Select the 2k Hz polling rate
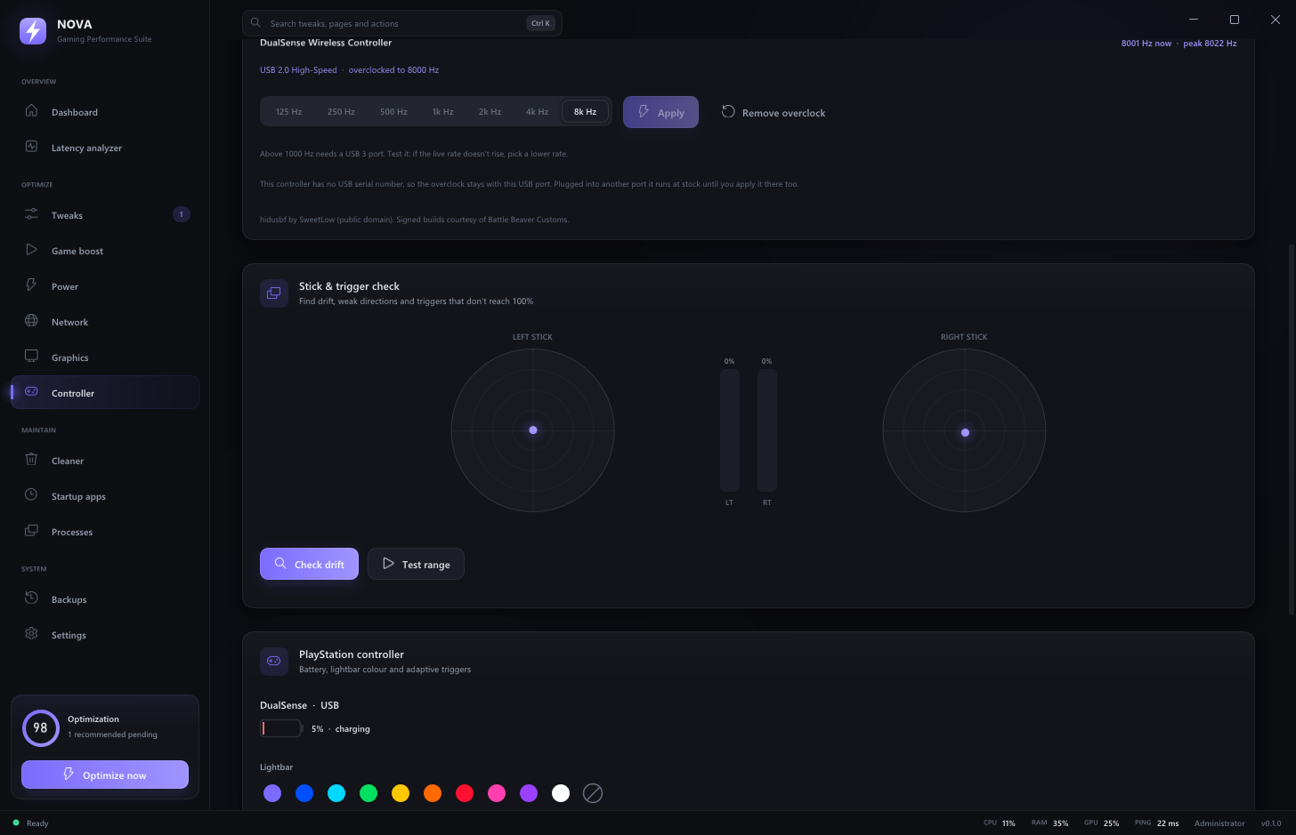The height and width of the screenshot is (835, 1296). coord(490,112)
